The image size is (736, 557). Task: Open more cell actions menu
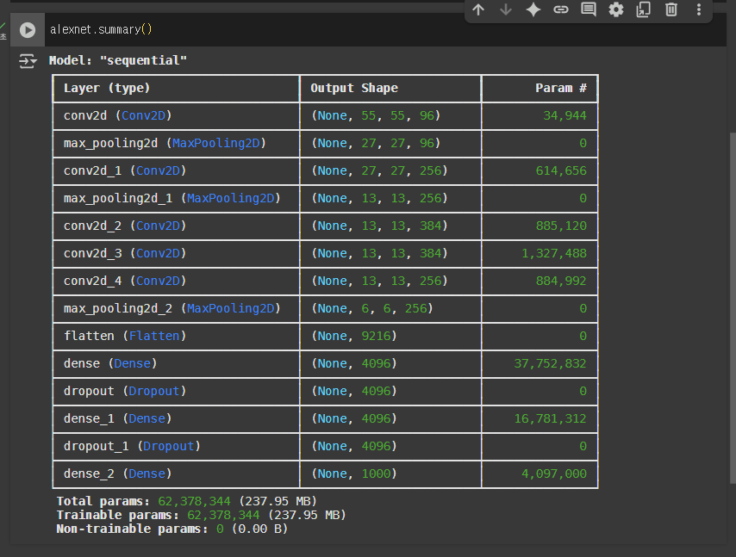click(699, 9)
